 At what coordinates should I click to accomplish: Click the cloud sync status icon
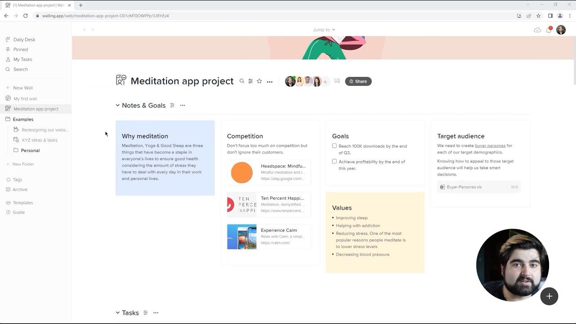click(537, 30)
